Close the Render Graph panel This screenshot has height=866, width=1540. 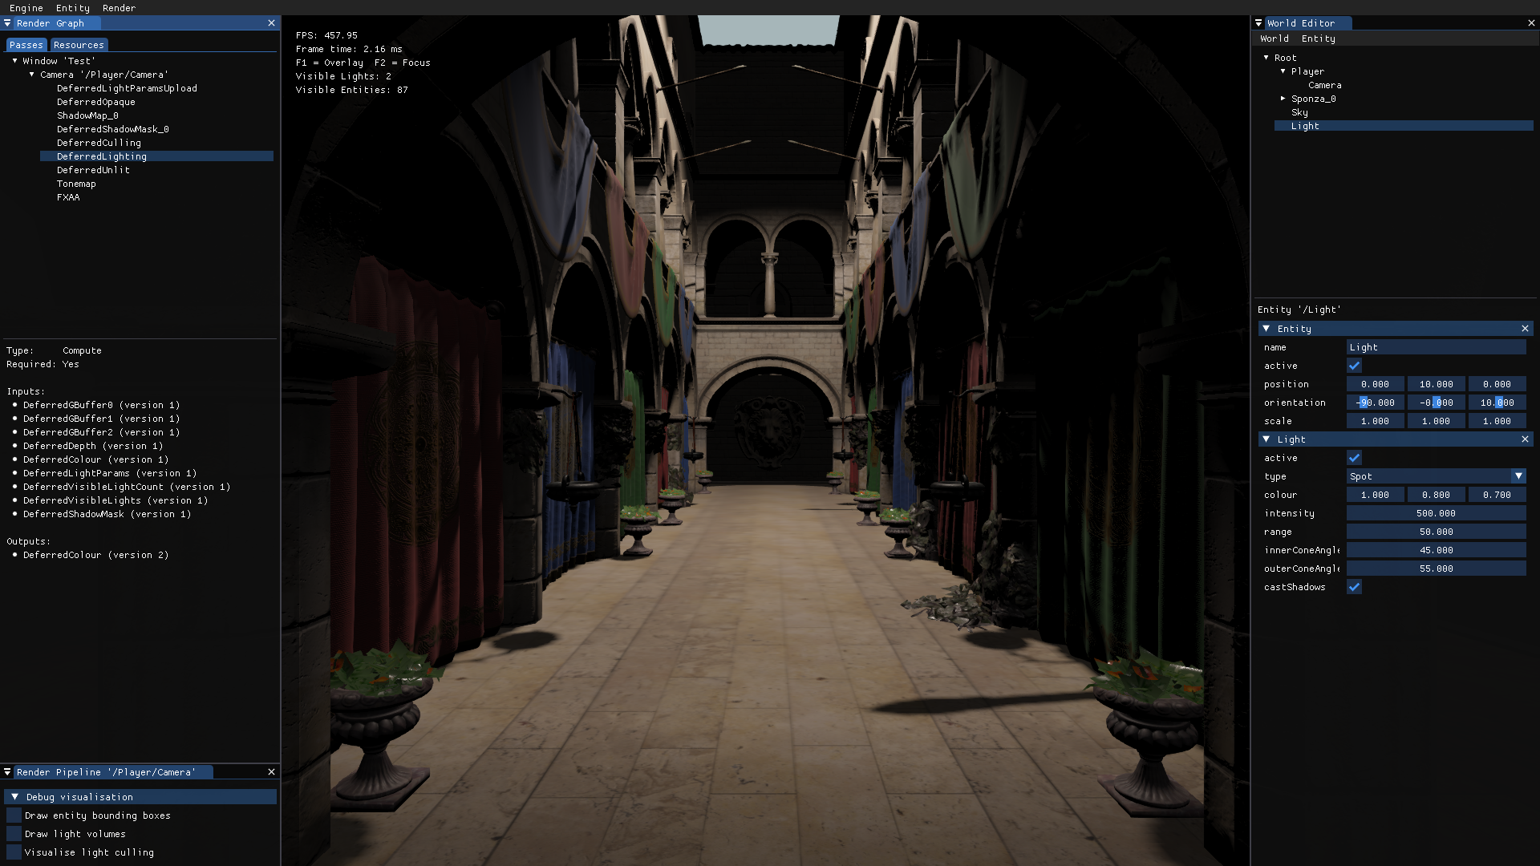pos(271,23)
